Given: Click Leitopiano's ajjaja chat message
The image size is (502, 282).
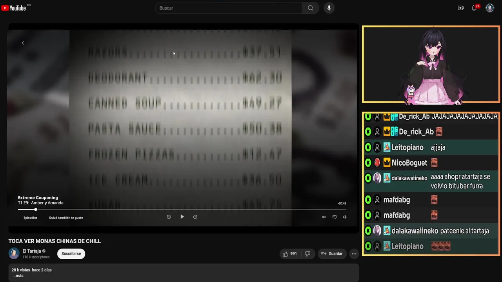Looking at the screenshot, I should pos(438,148).
